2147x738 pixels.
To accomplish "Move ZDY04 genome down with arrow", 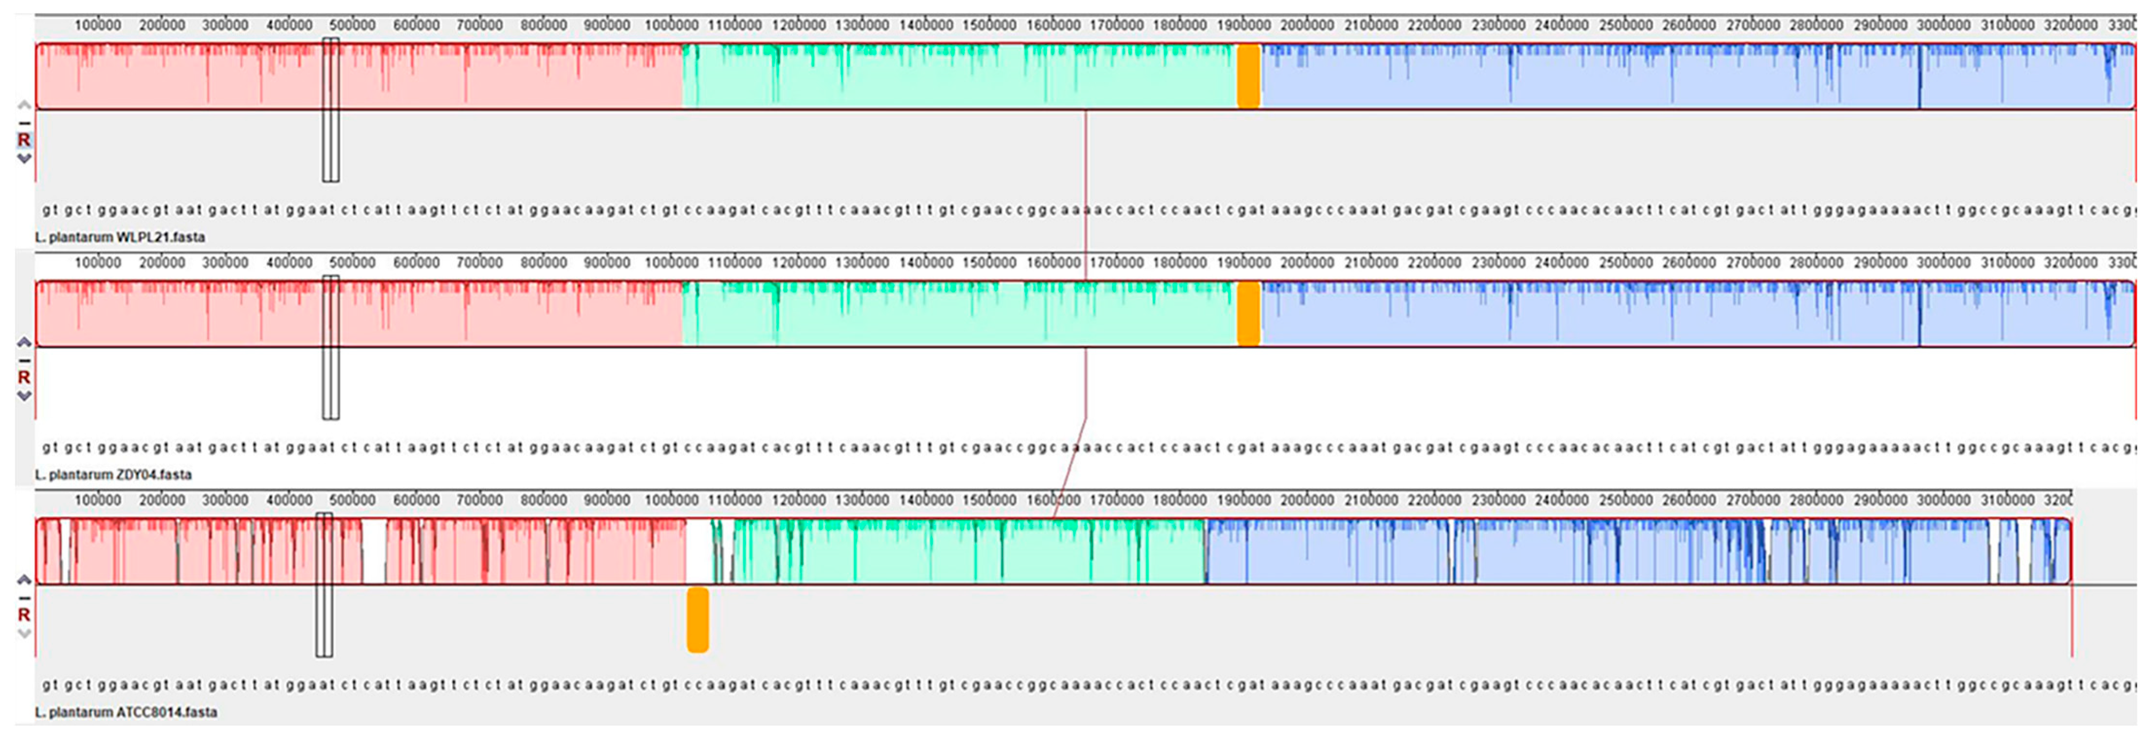I will tap(24, 396).
